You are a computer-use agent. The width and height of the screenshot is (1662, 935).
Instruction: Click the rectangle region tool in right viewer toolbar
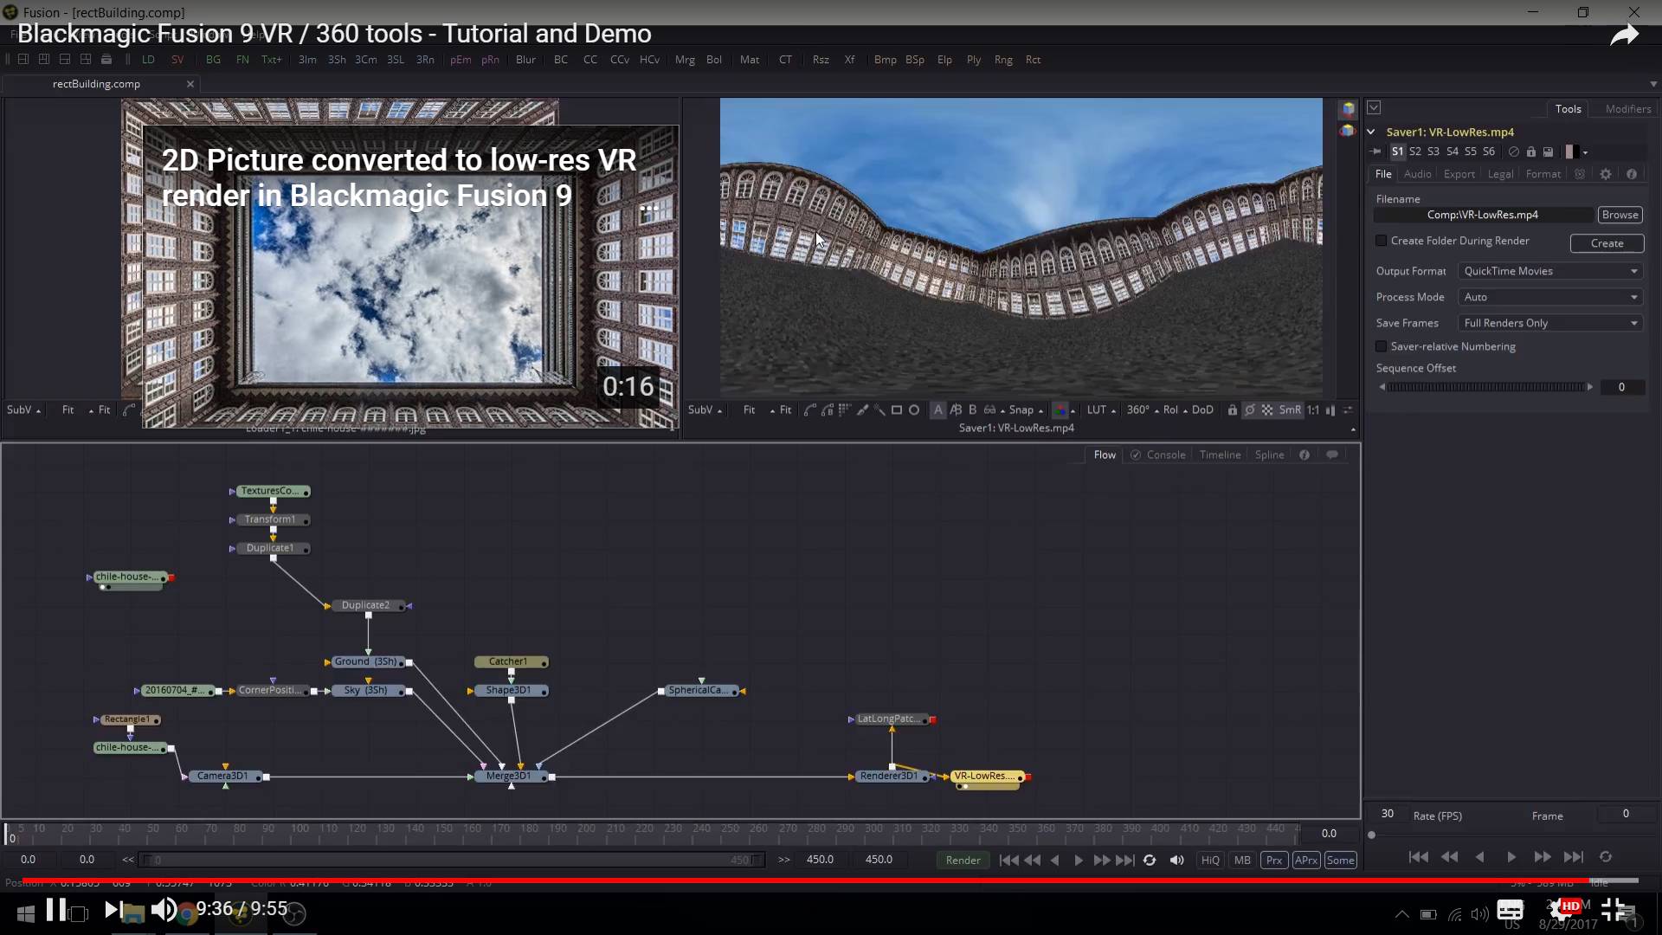(897, 410)
